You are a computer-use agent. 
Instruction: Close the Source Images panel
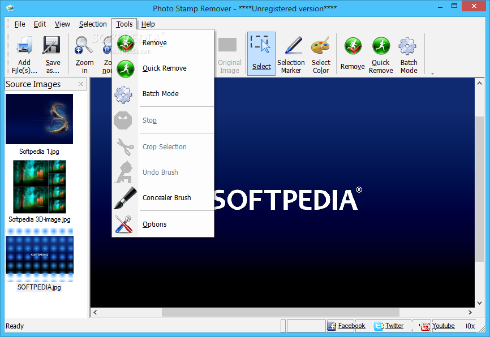click(80, 84)
